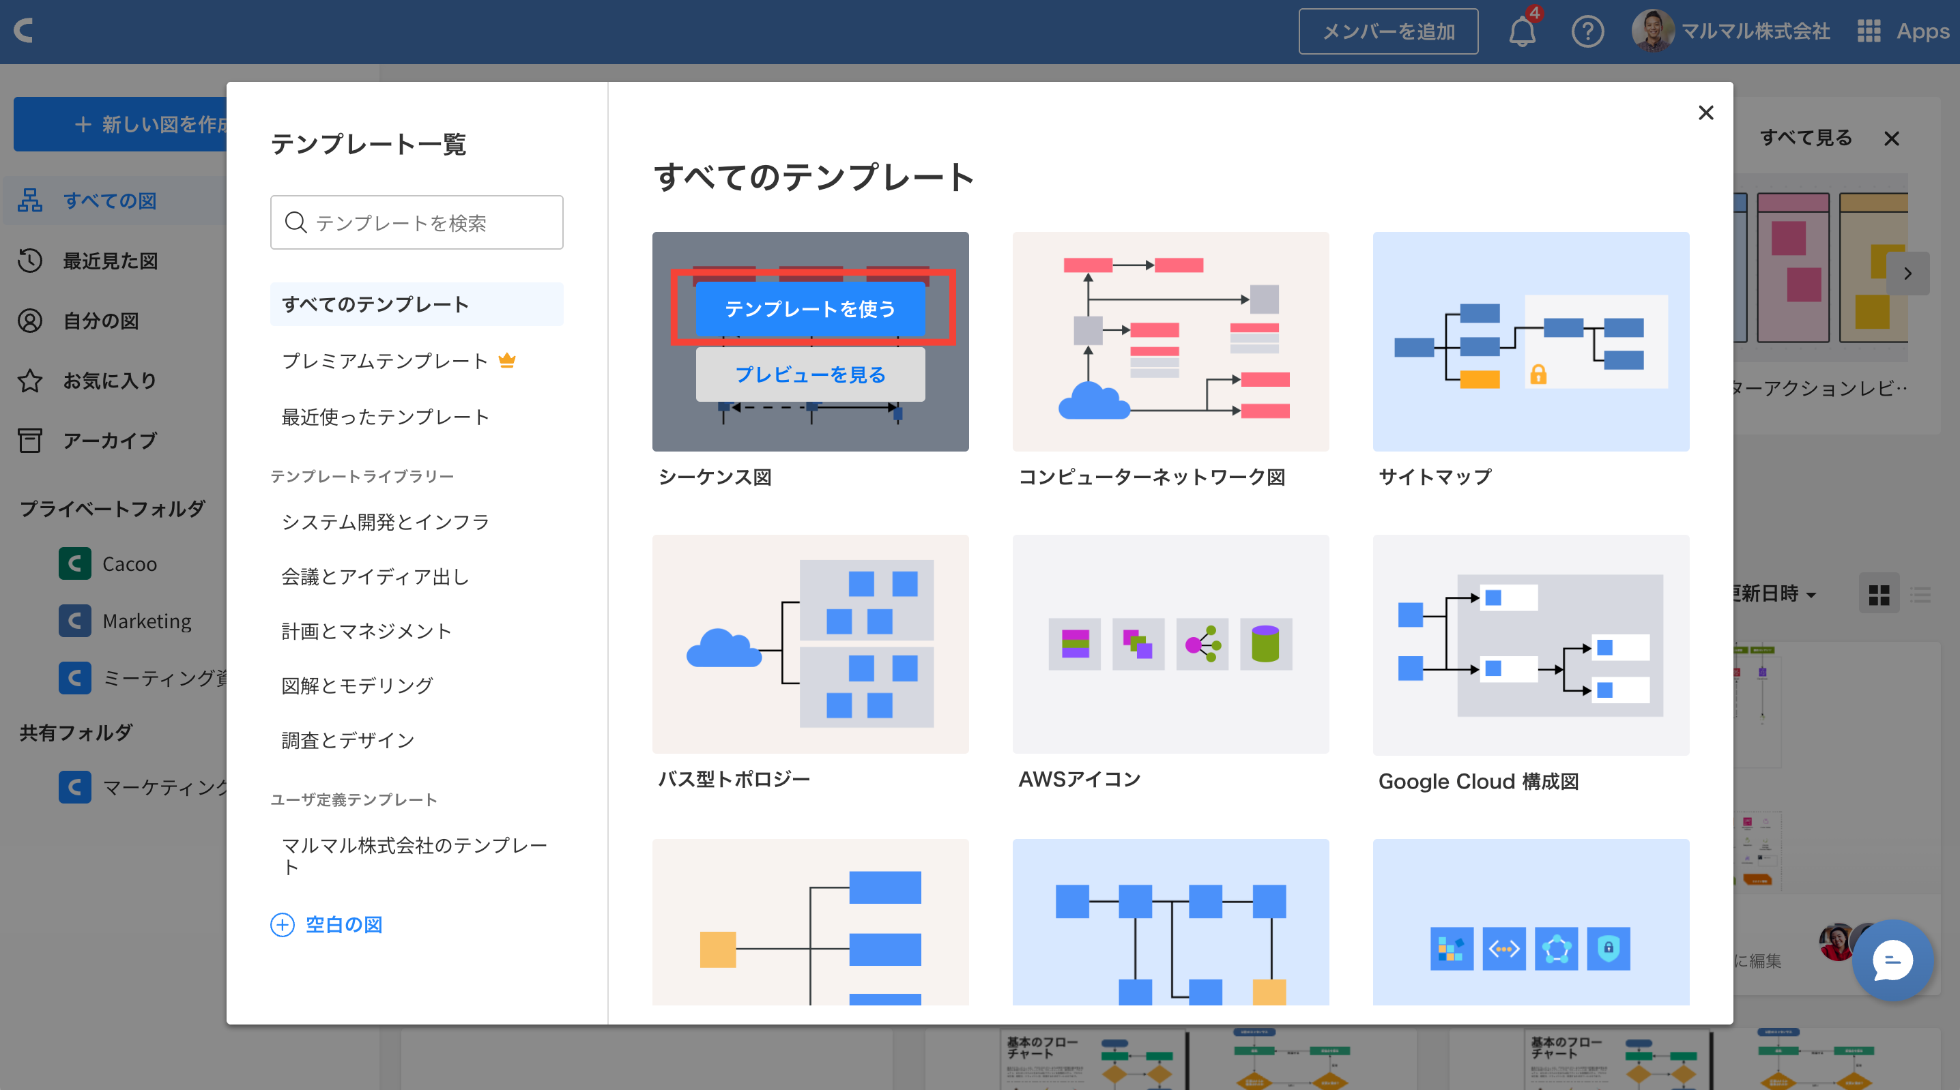The height and width of the screenshot is (1090, 1960).
Task: Click the テンプレートを検索 field
Action: (x=417, y=222)
